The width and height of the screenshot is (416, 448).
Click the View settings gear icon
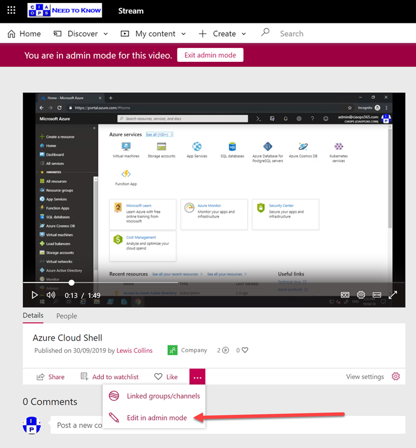(x=396, y=376)
